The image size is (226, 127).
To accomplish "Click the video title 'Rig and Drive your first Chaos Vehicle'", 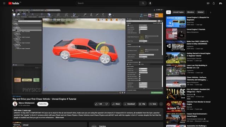I will (x=44, y=99).
